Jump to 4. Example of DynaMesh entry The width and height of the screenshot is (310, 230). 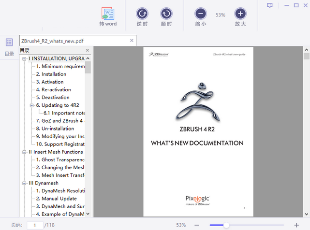point(60,214)
